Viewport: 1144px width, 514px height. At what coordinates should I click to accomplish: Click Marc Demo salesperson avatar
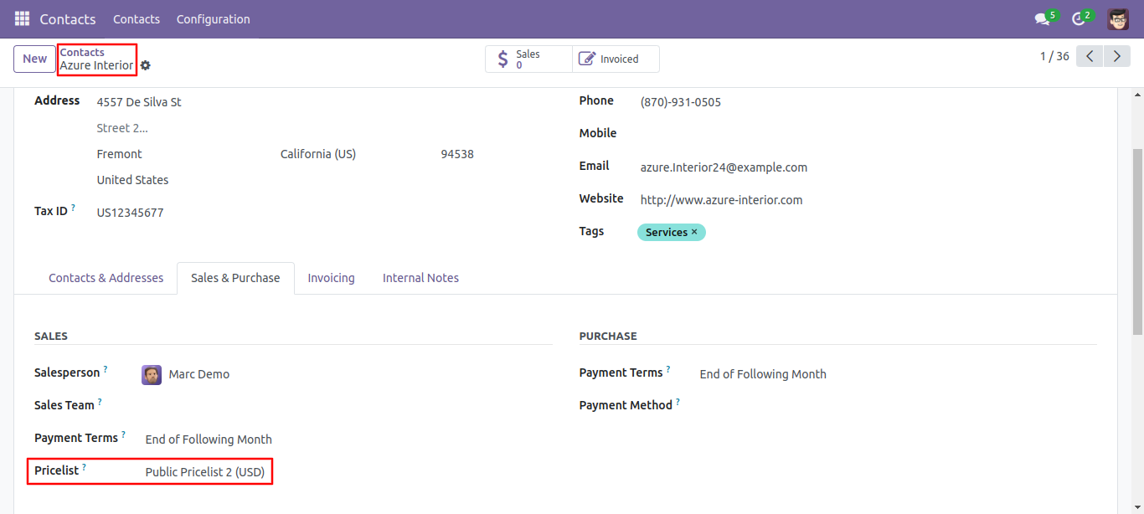pos(152,374)
